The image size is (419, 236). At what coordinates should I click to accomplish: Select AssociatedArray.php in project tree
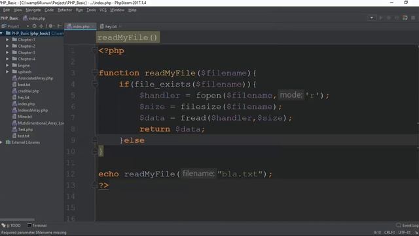pyautogui.click(x=33, y=78)
